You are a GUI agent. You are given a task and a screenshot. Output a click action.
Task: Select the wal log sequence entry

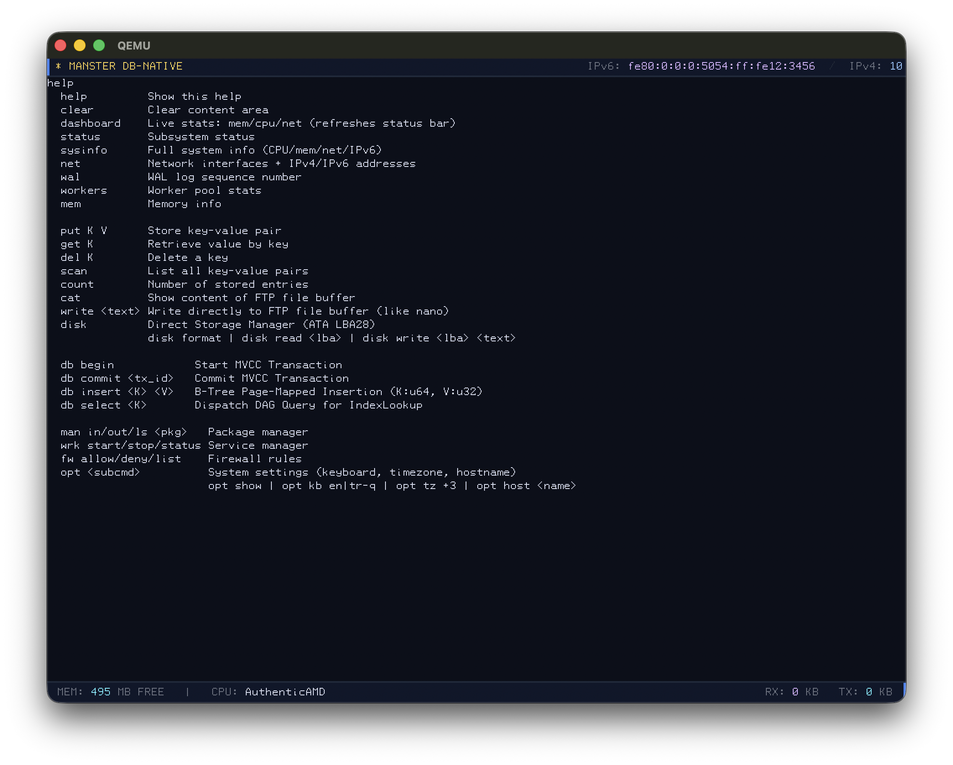(70, 177)
